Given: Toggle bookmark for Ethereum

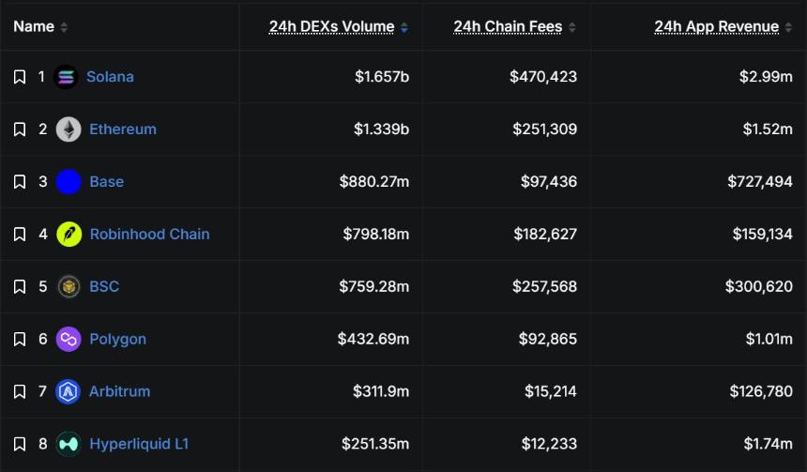Looking at the screenshot, I should 20,129.
